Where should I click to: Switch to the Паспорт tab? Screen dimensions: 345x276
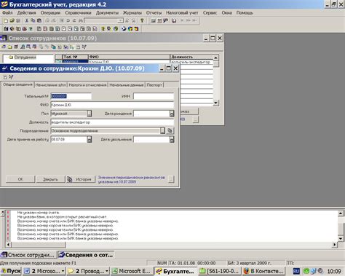pos(154,85)
